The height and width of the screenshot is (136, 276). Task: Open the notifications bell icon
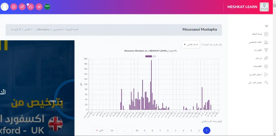(31, 7)
